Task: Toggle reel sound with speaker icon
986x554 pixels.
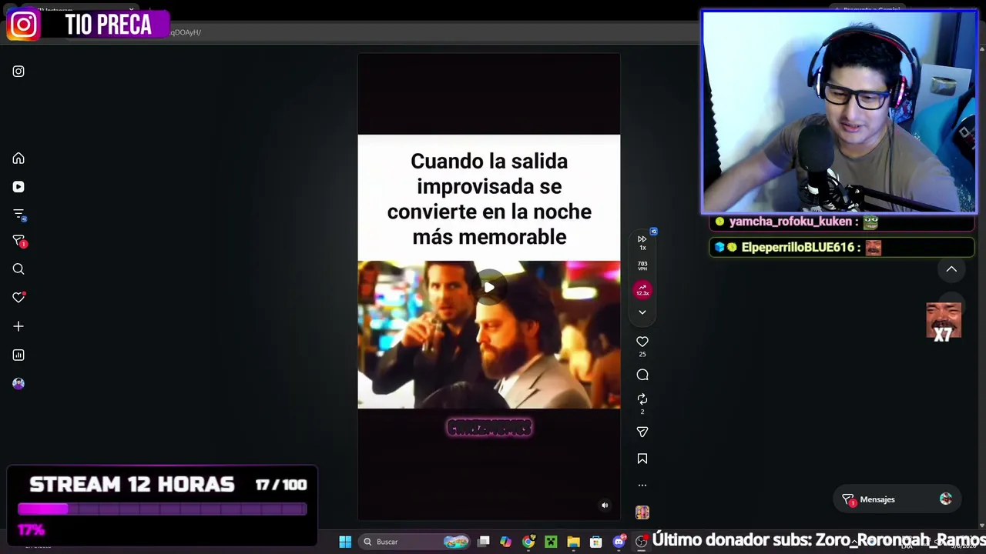Action: [605, 506]
